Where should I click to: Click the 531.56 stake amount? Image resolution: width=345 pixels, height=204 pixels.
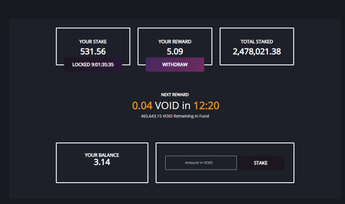pos(93,51)
